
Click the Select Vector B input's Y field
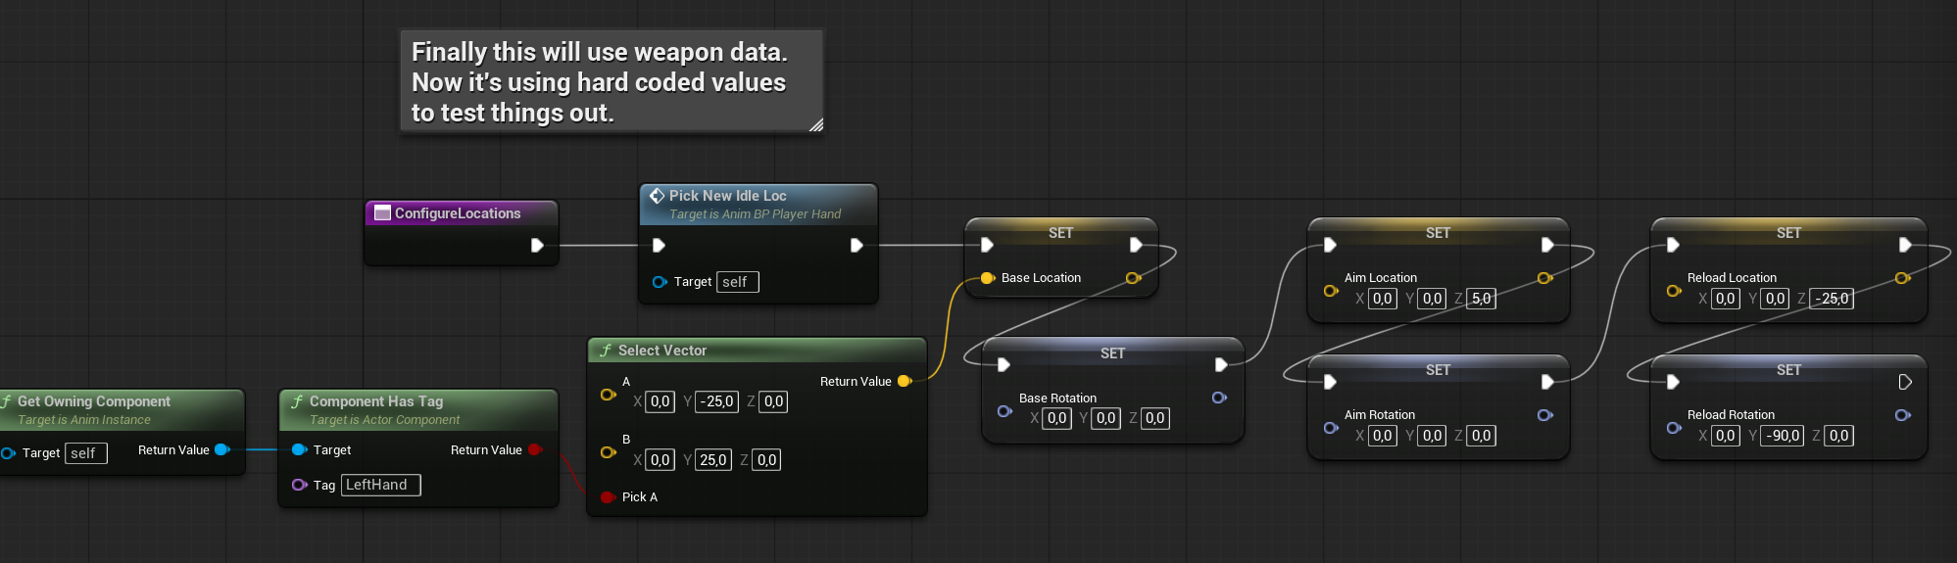click(712, 460)
